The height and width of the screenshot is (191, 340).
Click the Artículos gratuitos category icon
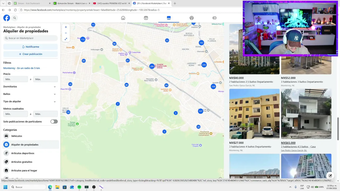pyautogui.click(x=6, y=162)
